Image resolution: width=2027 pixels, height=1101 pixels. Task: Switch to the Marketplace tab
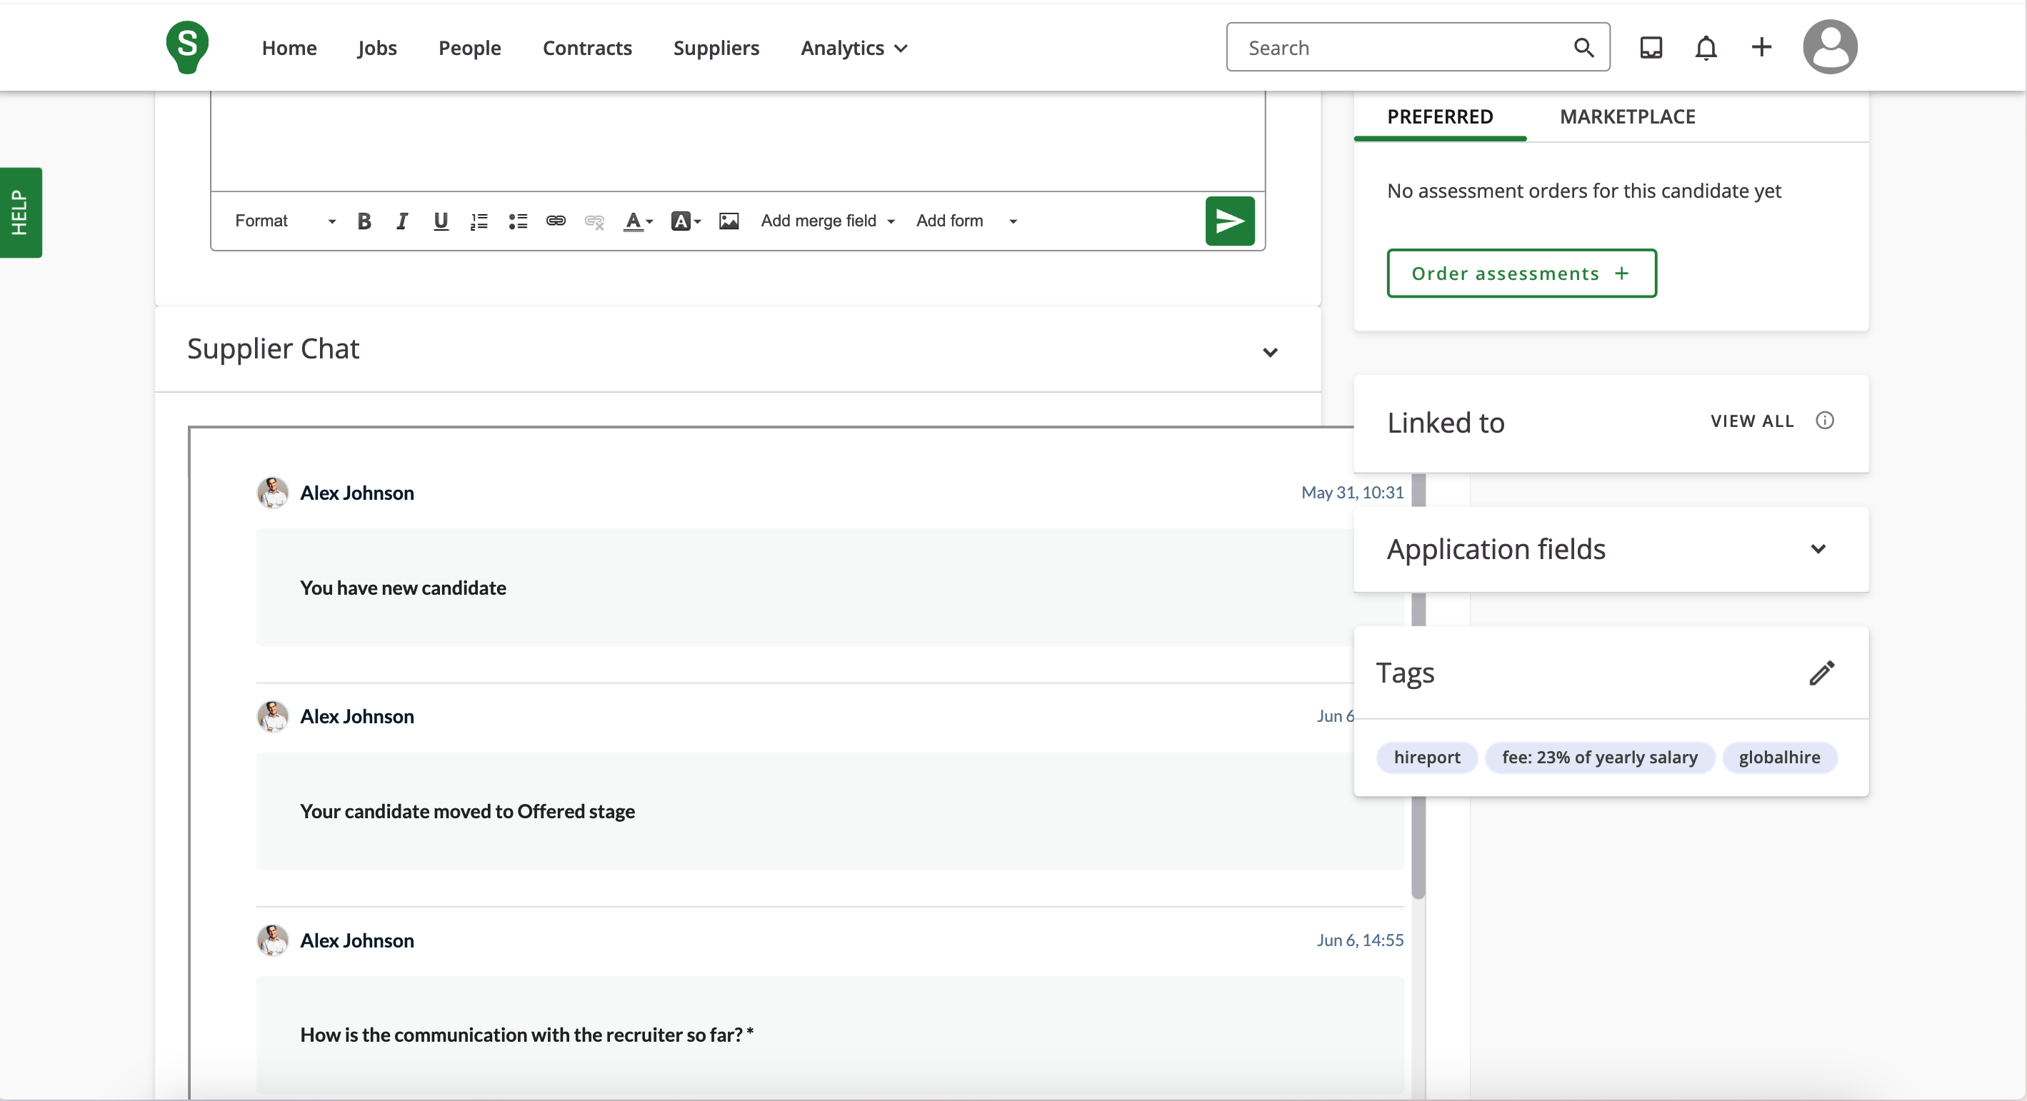pyautogui.click(x=1627, y=117)
